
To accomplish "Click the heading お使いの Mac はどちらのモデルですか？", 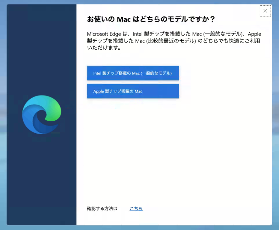I will [151, 19].
